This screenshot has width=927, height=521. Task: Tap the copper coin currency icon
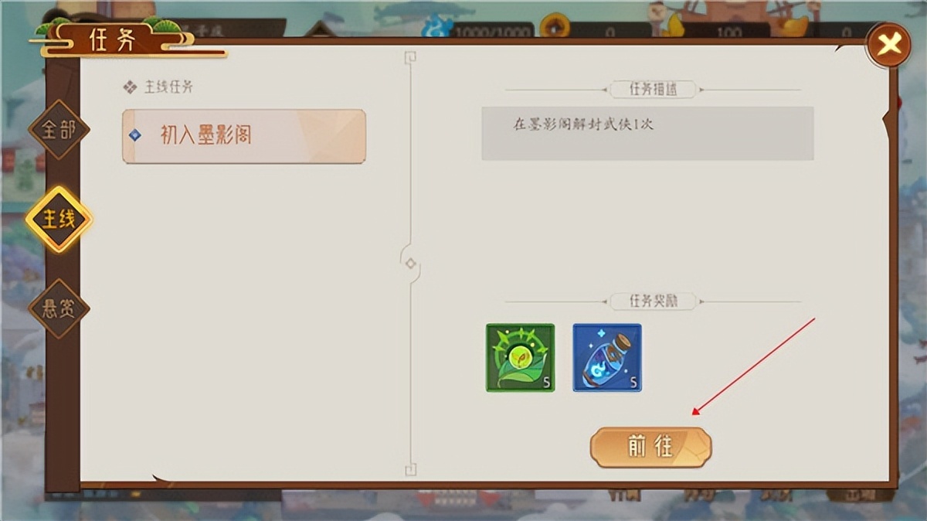[x=554, y=27]
